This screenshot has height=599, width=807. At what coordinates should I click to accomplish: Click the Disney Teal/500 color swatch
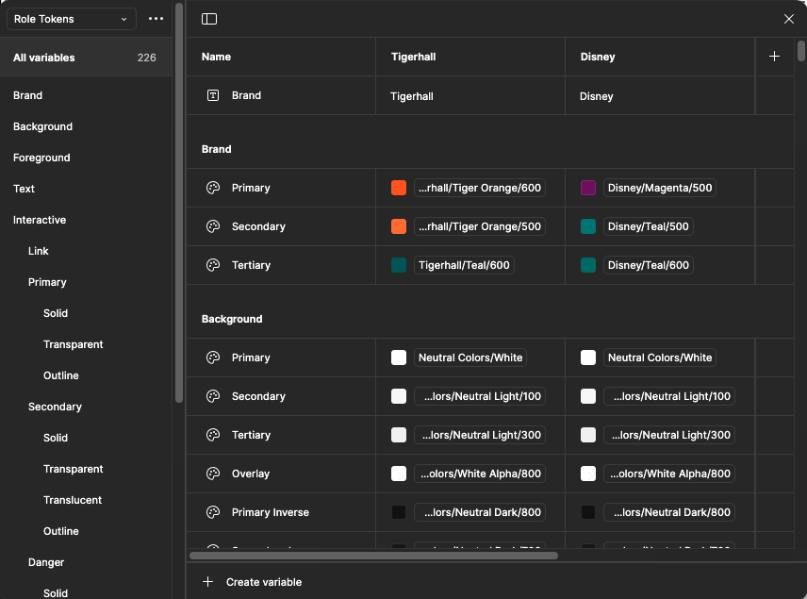588,226
